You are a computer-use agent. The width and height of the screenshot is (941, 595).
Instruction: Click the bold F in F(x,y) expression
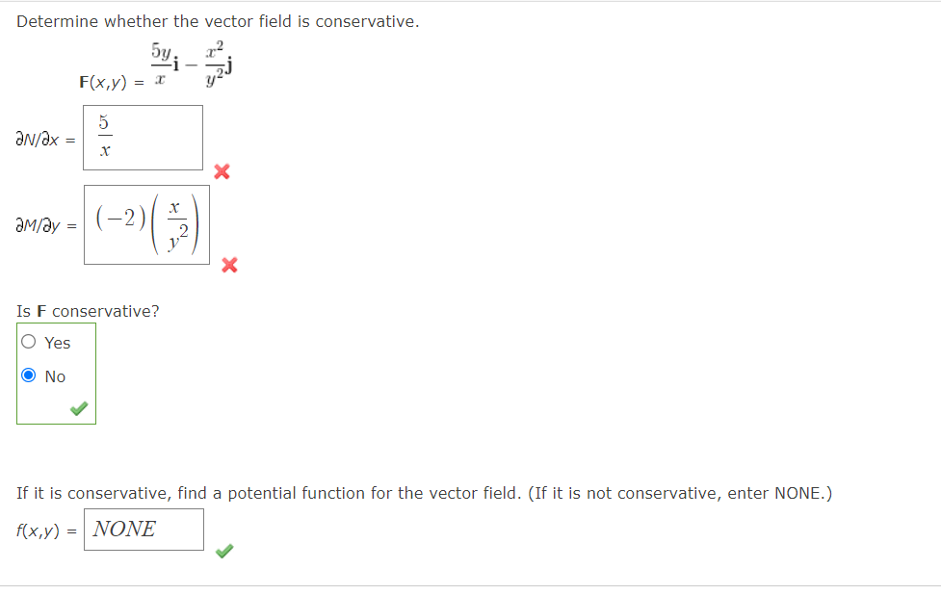click(86, 82)
